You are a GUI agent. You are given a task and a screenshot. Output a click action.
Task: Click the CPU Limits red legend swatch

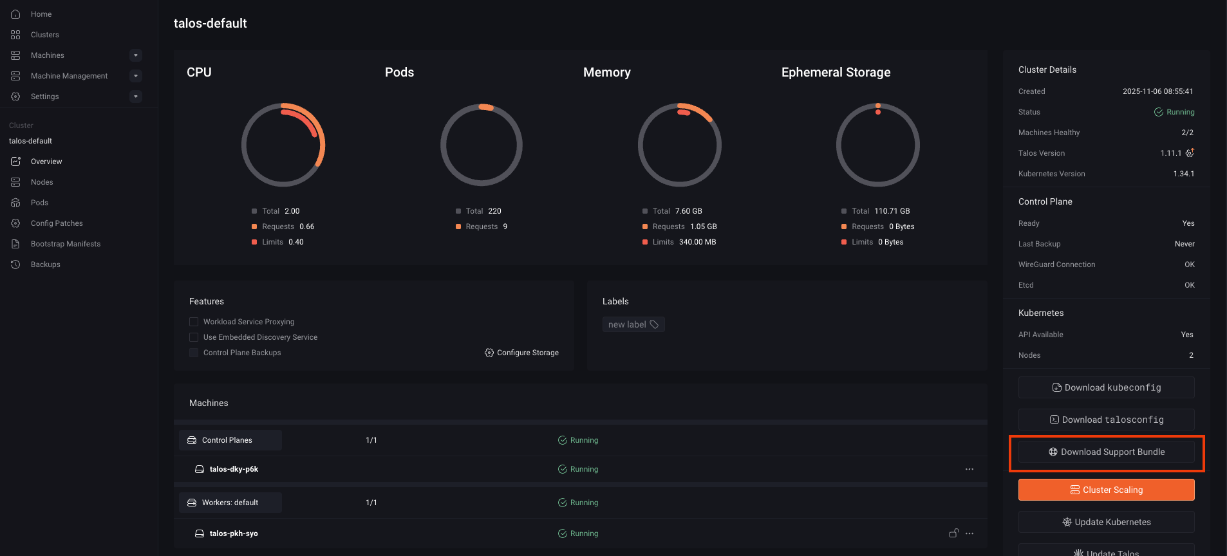tap(254, 242)
